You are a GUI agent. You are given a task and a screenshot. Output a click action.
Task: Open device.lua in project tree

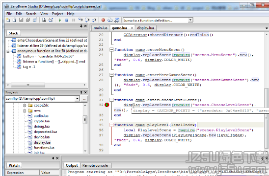point(42,137)
